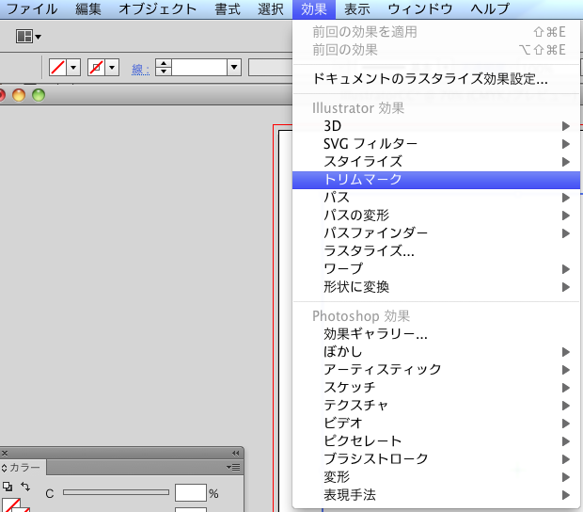Choose ドキュメントのラスタライズ効果設定...
Viewport: 583px width, 512px height.
coord(436,79)
